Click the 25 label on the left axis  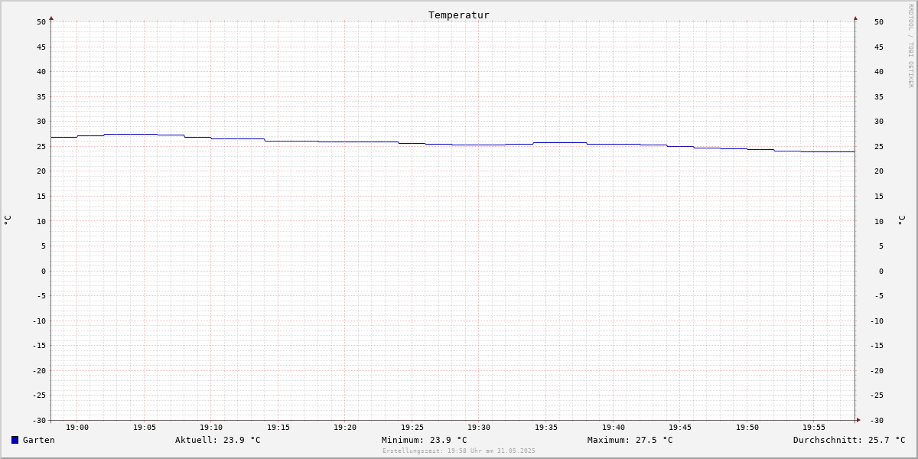41,146
